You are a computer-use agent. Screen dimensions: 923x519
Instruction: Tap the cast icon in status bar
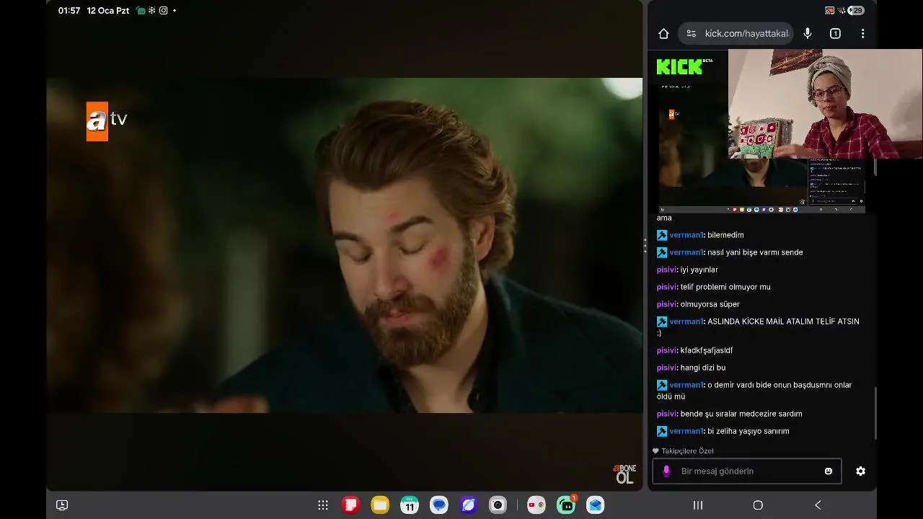point(829,11)
